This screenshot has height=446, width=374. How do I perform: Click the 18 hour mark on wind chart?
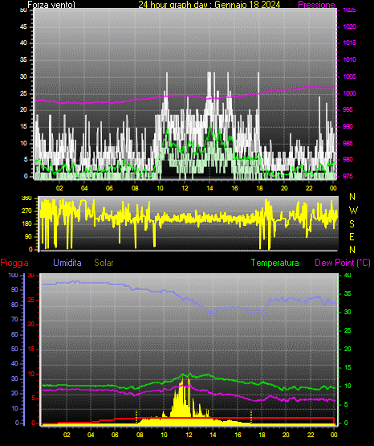pyautogui.click(x=259, y=188)
